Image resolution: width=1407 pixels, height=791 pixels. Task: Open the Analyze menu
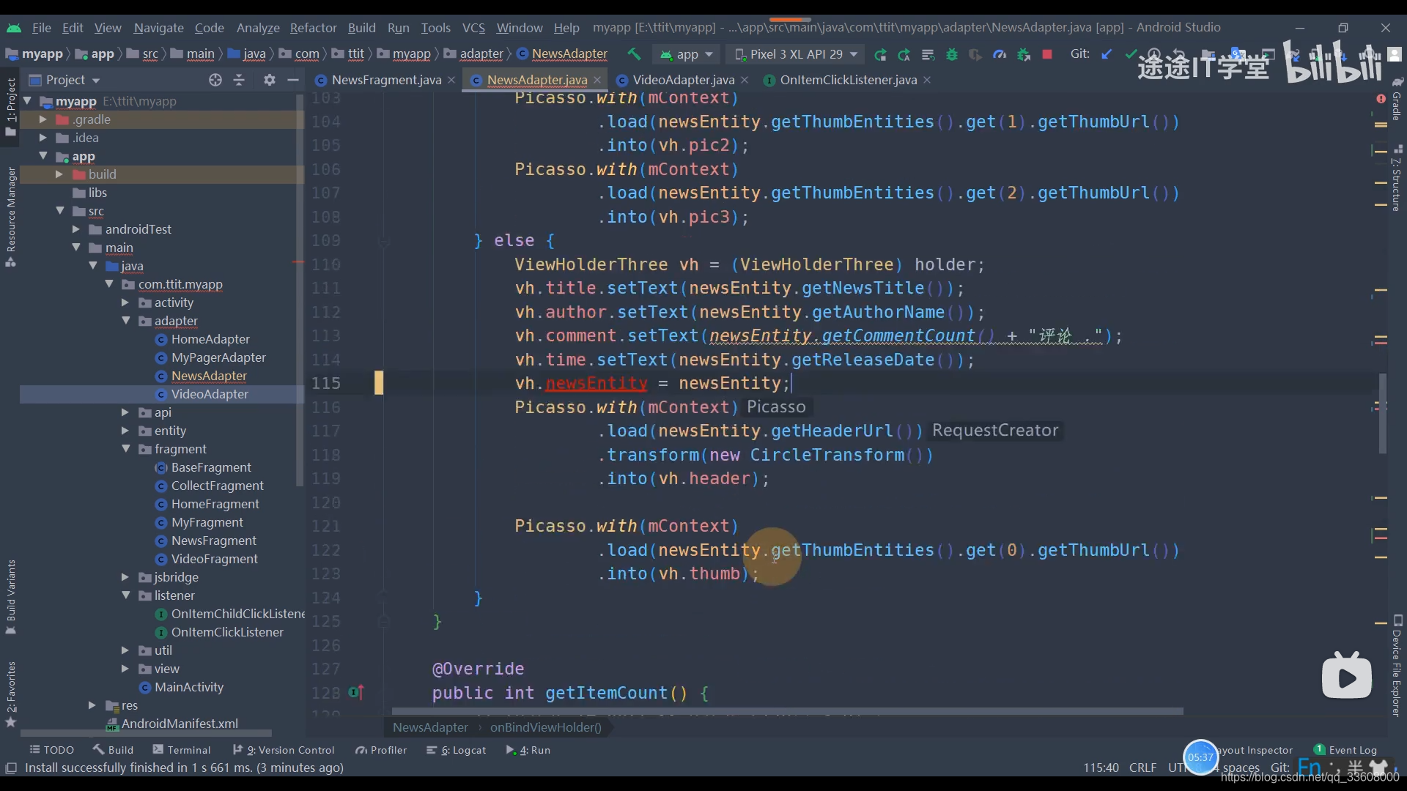point(258,28)
